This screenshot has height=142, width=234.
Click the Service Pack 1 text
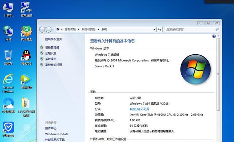[x=104, y=66]
